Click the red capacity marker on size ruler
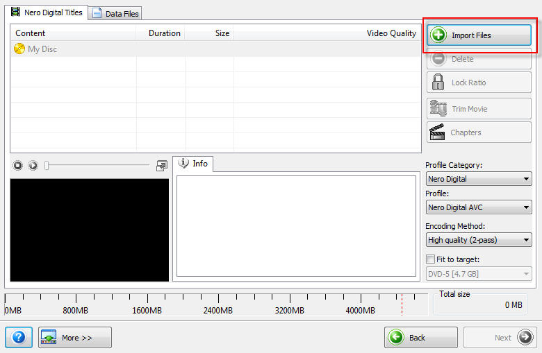 click(402, 304)
